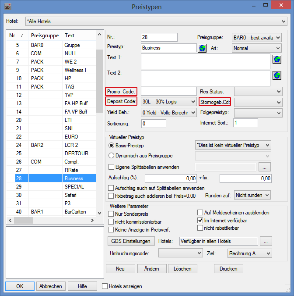
Task: Toggle the 'Hotels anzeigen' checkbox
Action: click(105, 286)
